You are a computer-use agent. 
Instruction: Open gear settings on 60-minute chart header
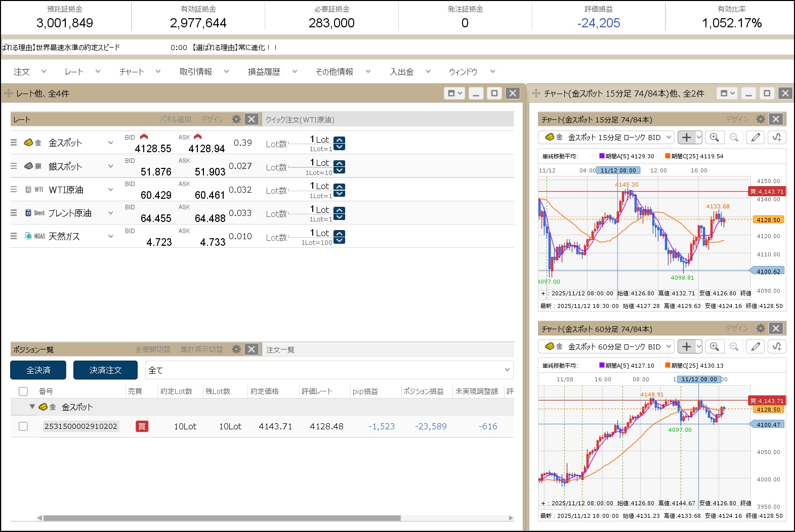pyautogui.click(x=760, y=329)
